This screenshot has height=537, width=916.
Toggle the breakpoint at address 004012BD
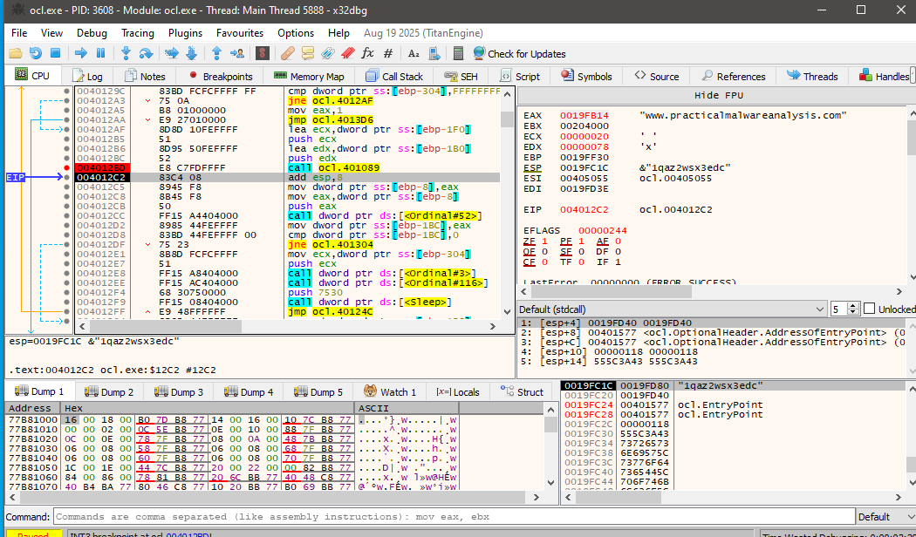coord(67,167)
